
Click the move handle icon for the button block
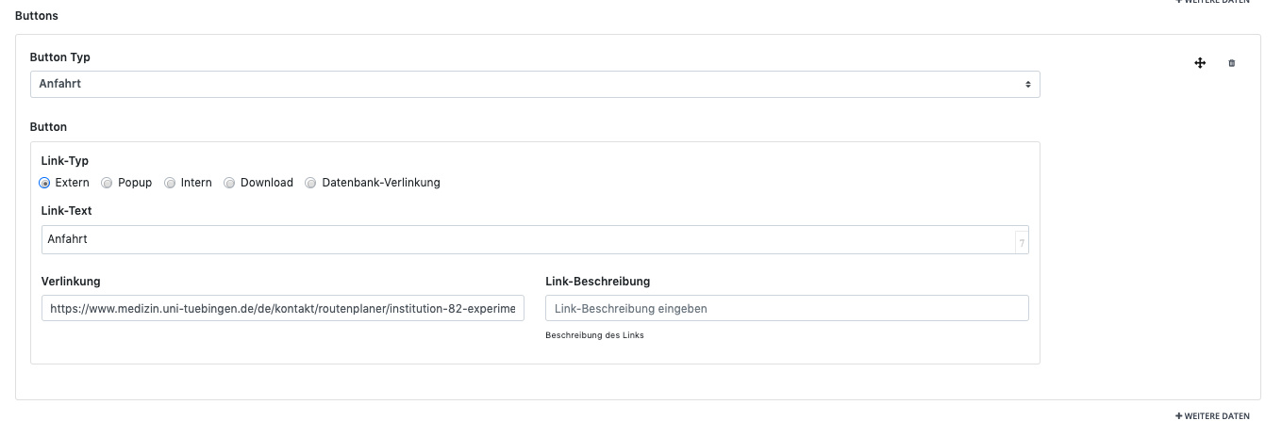1200,63
